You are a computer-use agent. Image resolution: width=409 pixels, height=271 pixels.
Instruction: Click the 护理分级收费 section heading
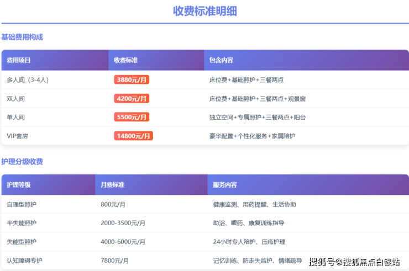[22, 162]
